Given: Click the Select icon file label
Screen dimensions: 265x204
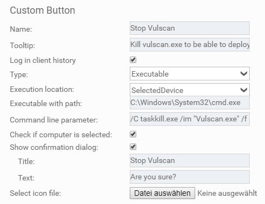Looking at the screenshot, I should [x=35, y=193].
